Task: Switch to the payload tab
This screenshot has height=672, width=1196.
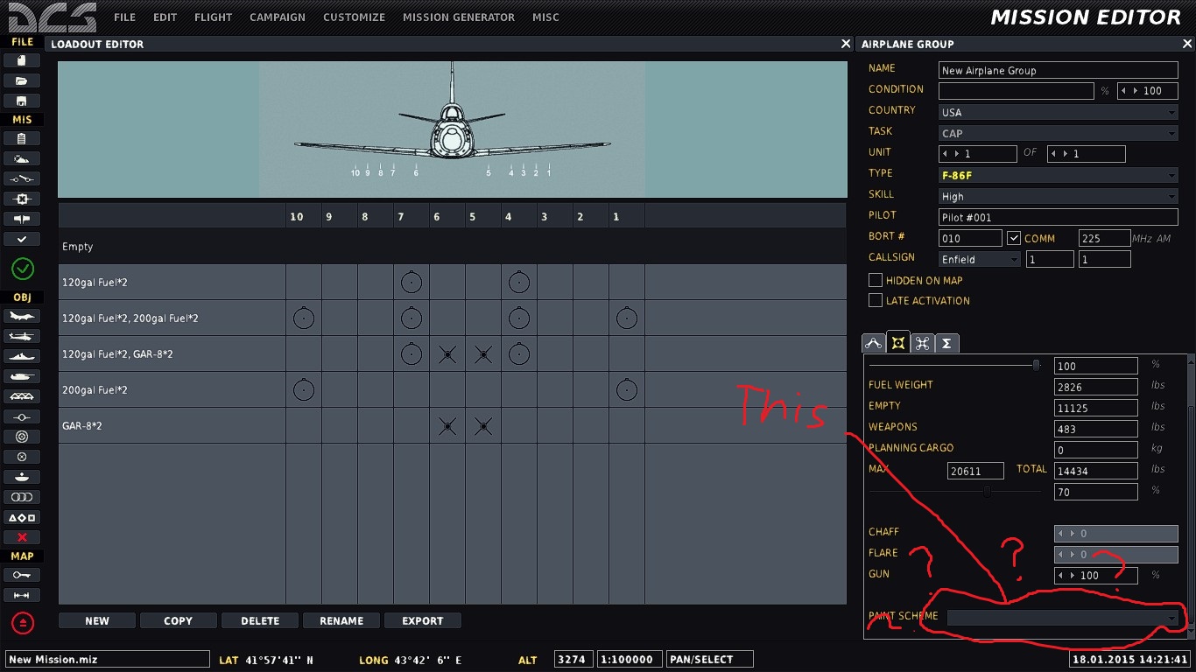Action: click(x=898, y=342)
